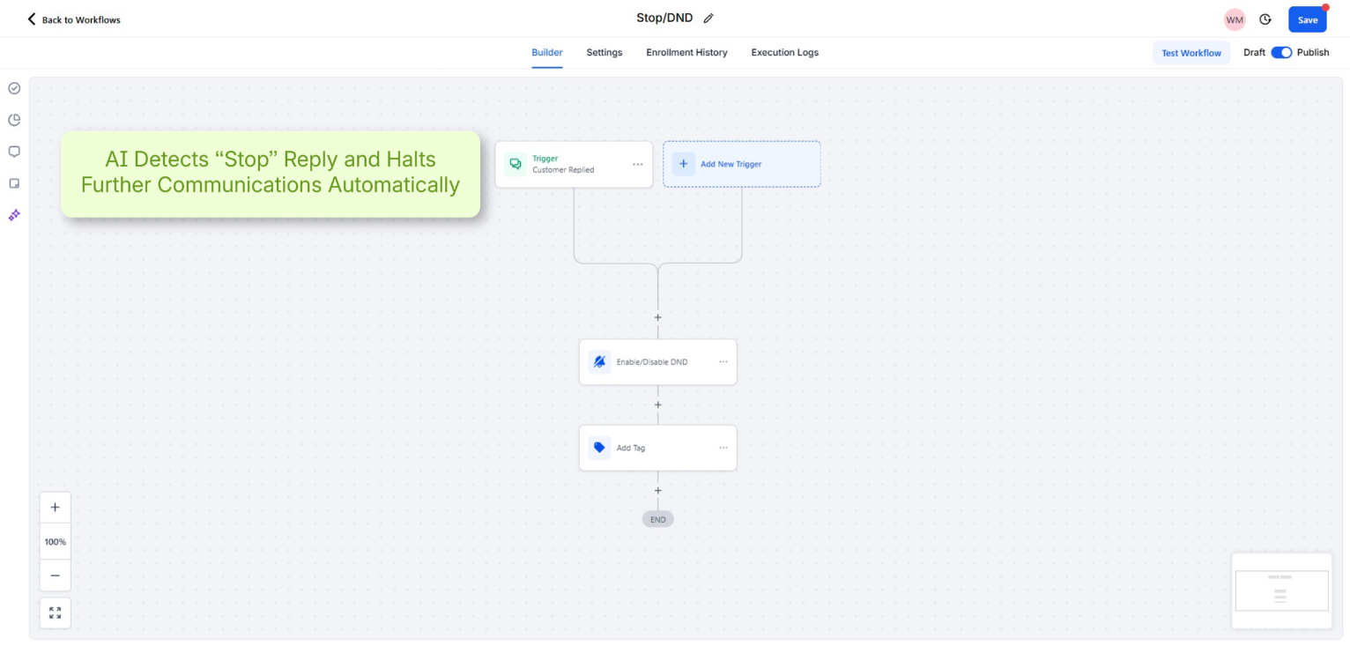
Task: Open options menu on Customer Replied trigger
Action: coord(638,164)
